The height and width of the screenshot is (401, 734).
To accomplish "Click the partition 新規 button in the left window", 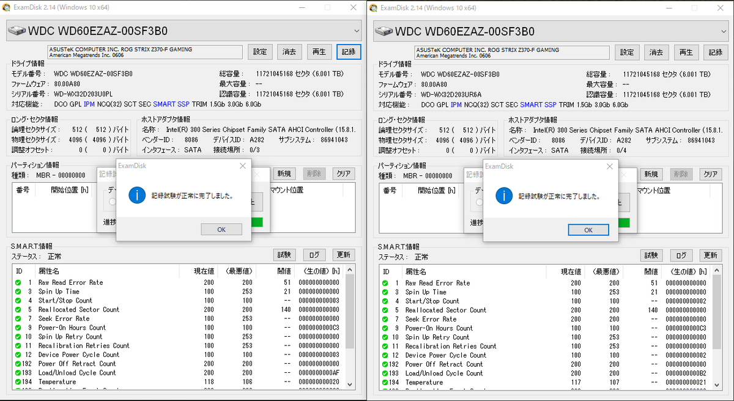I will (284, 174).
